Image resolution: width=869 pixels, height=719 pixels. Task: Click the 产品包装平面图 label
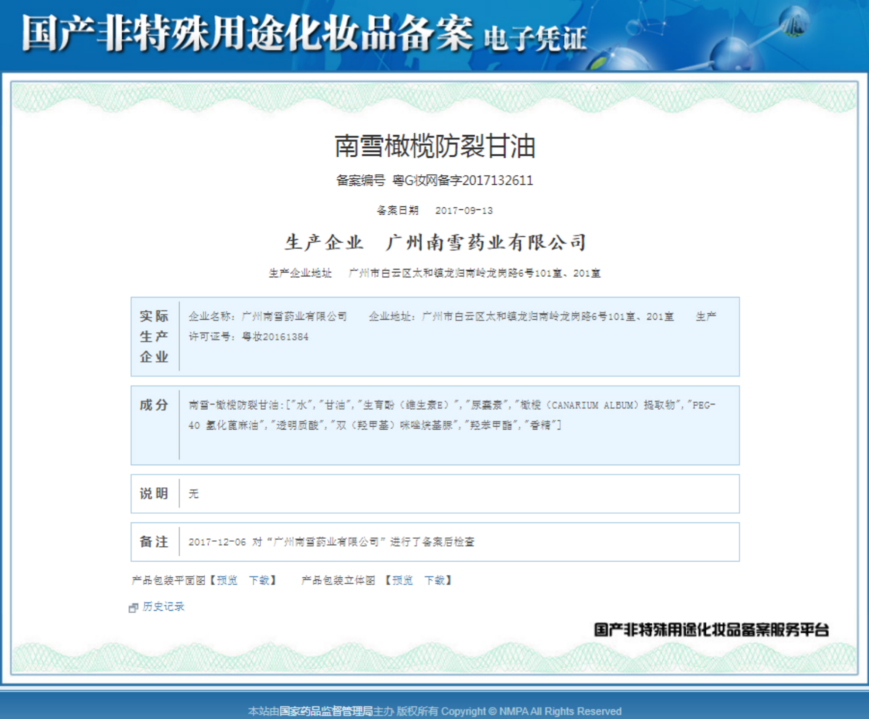[x=169, y=580]
